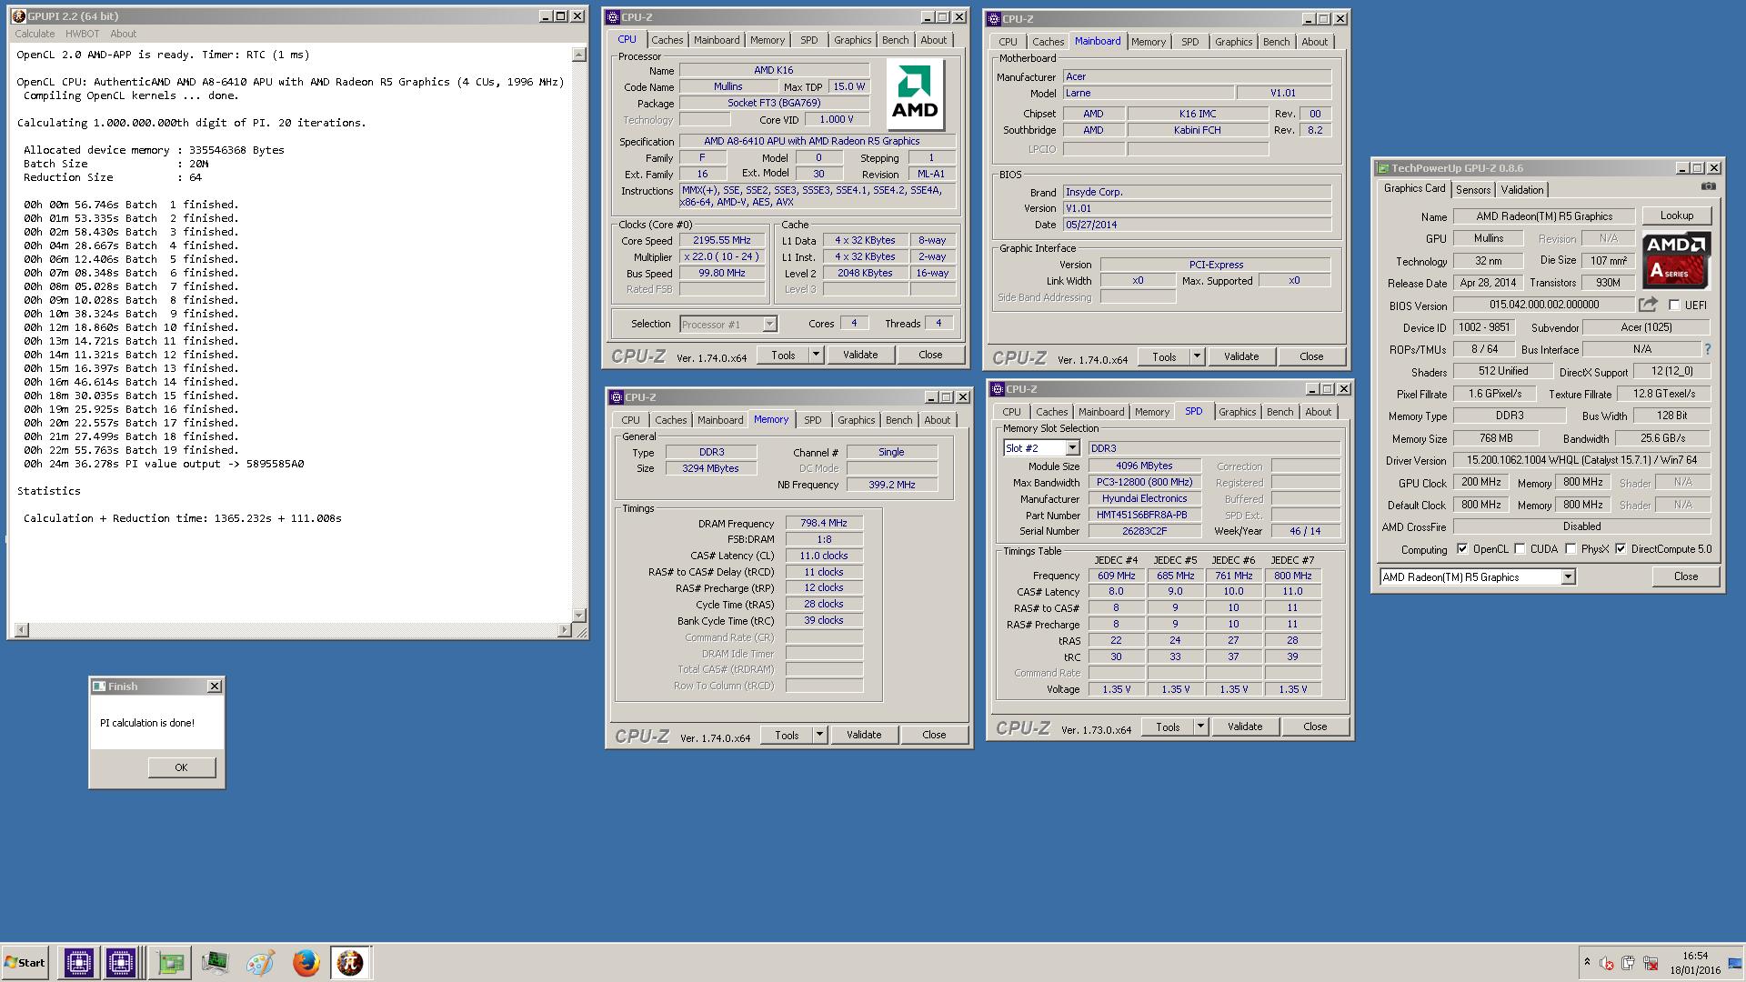This screenshot has height=982, width=1746.
Task: Click GPUPI horizontal scrollbar right arrow
Action: click(565, 630)
